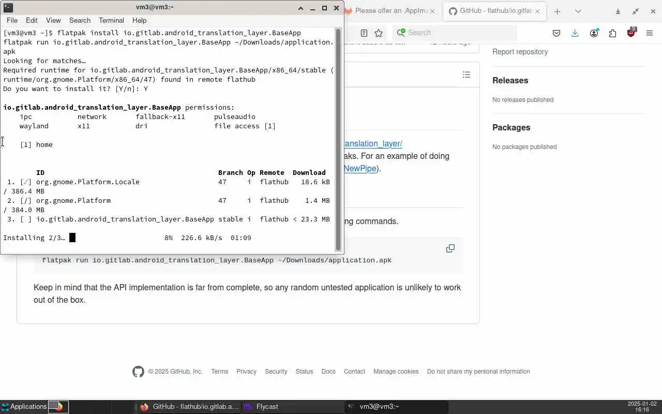This screenshot has width=662, height=414.
Task: Expand the Firefox list all tabs dropdown
Action: 578,11
